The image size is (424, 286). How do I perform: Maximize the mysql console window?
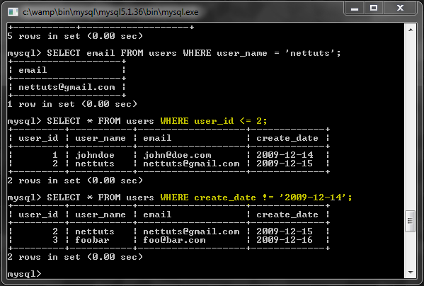(x=374, y=8)
